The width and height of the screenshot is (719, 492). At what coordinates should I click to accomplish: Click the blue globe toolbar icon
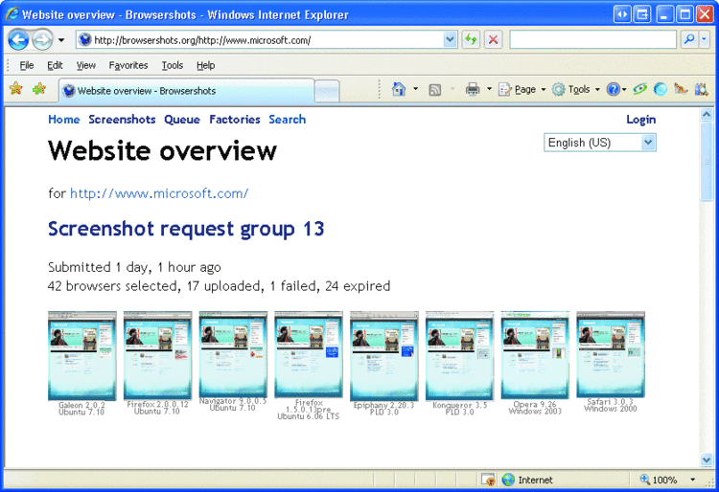point(661,89)
